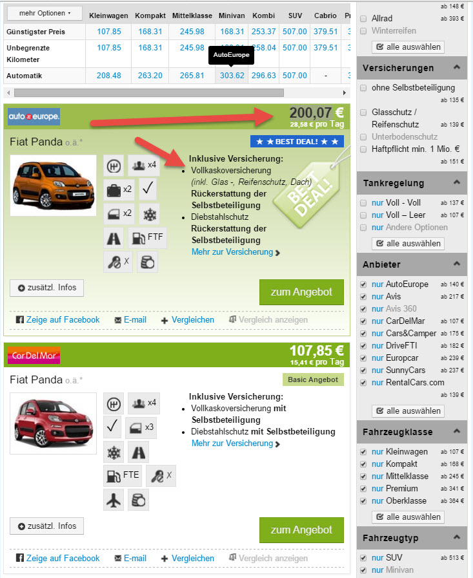473x578 pixels.
Task: Click the driver X icon in AutoEurope offer
Action: pos(118,262)
